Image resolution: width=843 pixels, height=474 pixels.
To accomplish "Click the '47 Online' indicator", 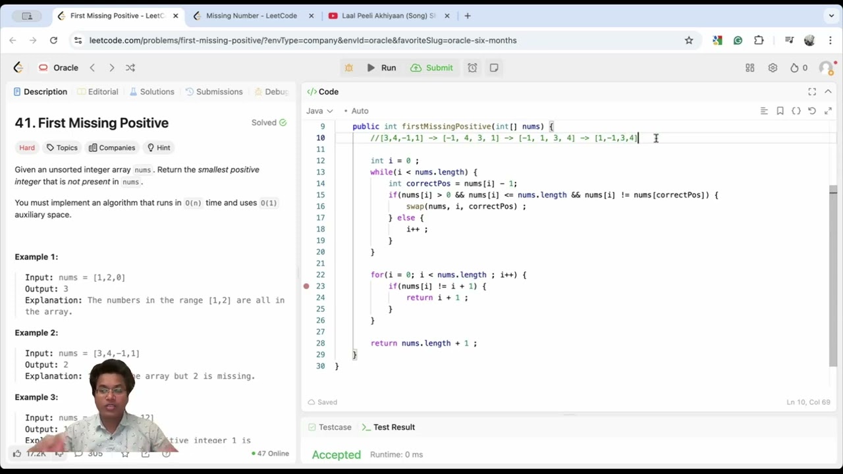I will tap(271, 454).
